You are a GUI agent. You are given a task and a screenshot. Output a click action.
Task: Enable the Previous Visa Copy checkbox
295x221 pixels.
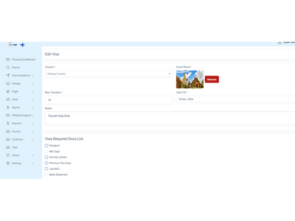pos(47,163)
